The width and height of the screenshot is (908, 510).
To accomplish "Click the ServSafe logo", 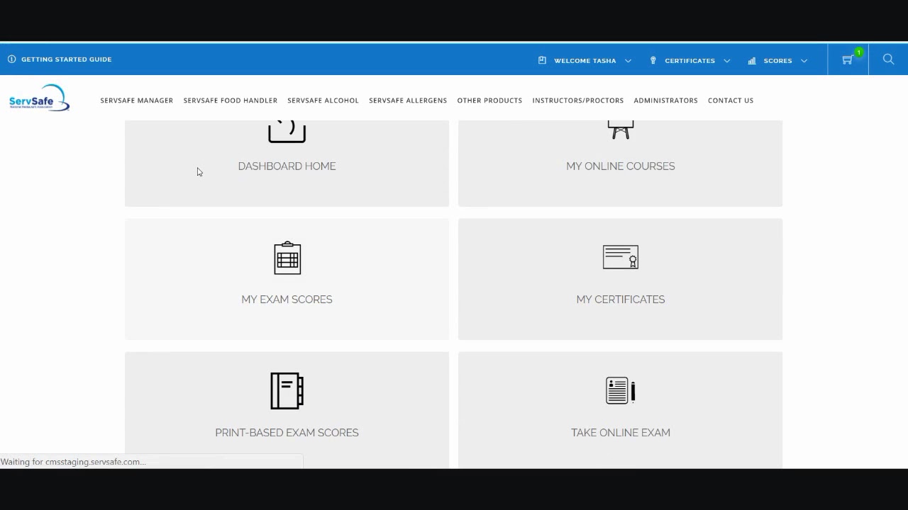I will pyautogui.click(x=39, y=98).
